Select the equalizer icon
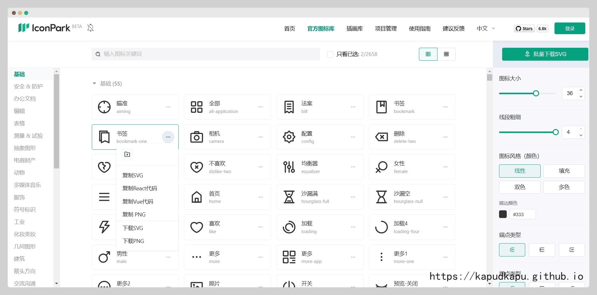Viewport: 597px width, 295px height. (x=289, y=167)
